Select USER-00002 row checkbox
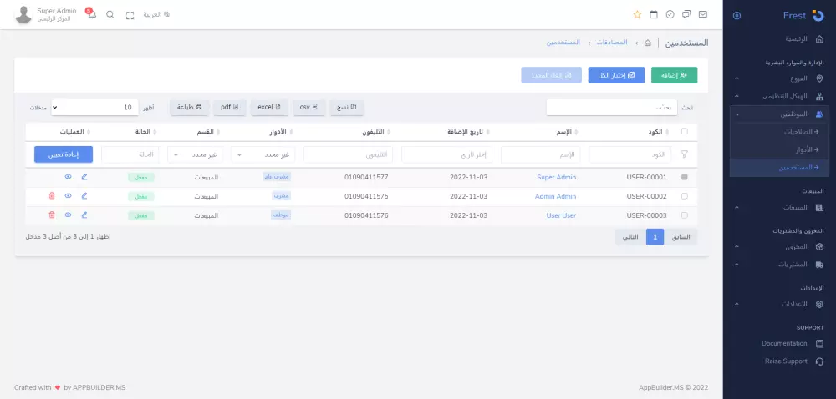Screen dimensions: 836x399 point(685,196)
